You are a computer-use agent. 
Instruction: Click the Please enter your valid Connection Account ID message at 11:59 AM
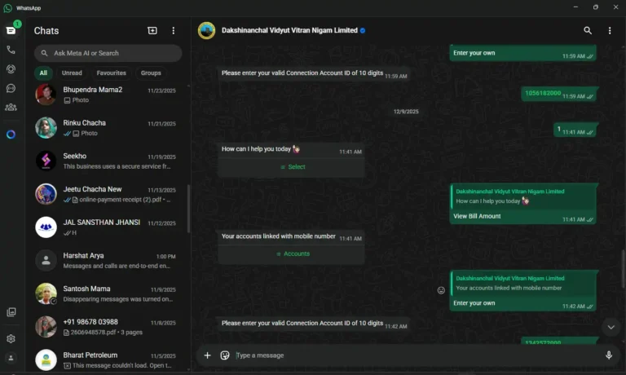click(314, 73)
